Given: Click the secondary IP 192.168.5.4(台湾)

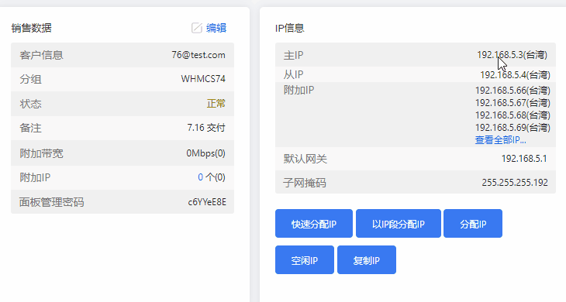Looking at the screenshot, I should coord(515,75).
